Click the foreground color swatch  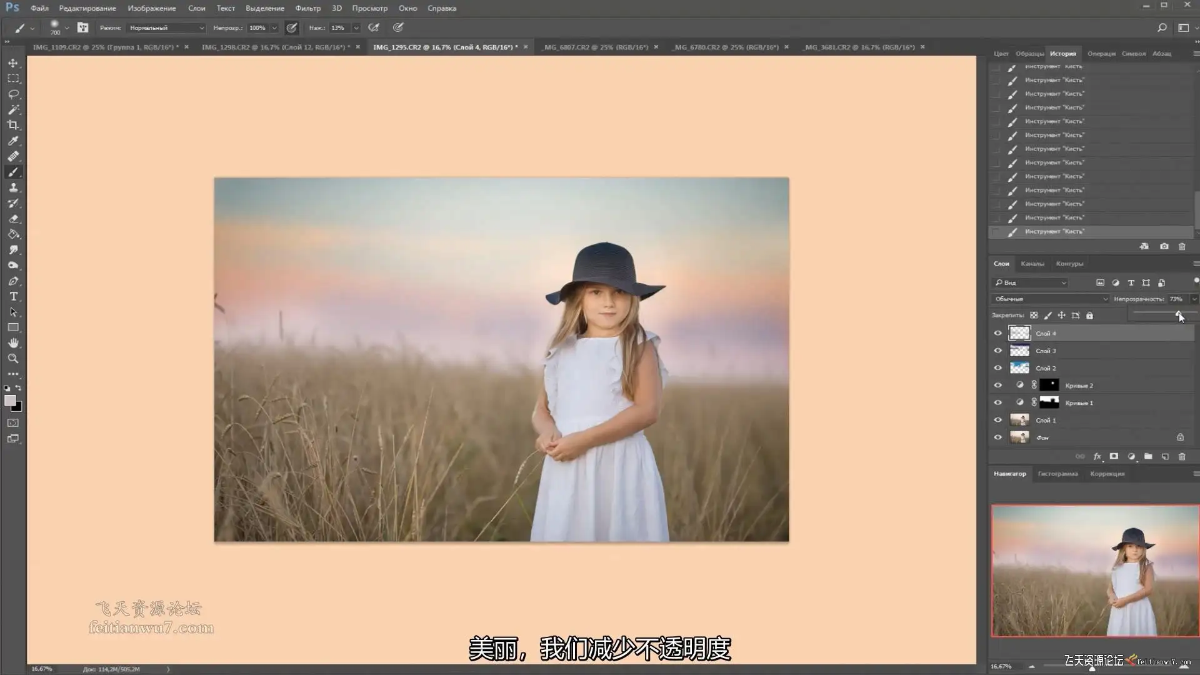[10, 401]
